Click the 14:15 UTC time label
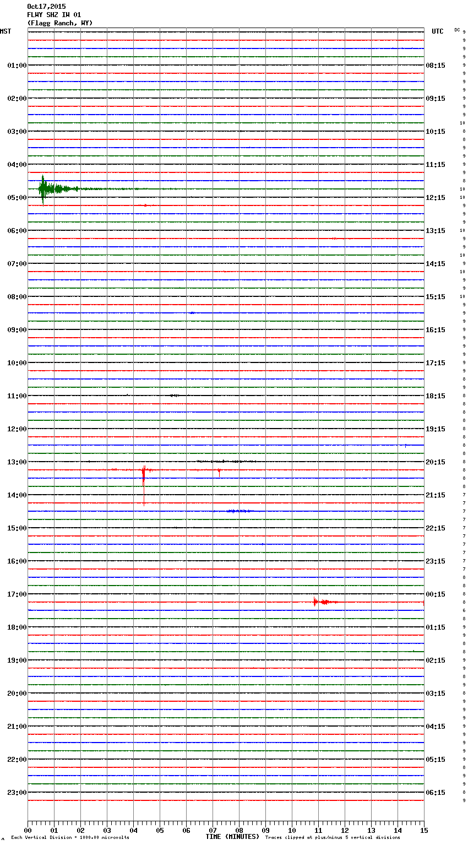This screenshot has width=468, height=845. [436, 264]
